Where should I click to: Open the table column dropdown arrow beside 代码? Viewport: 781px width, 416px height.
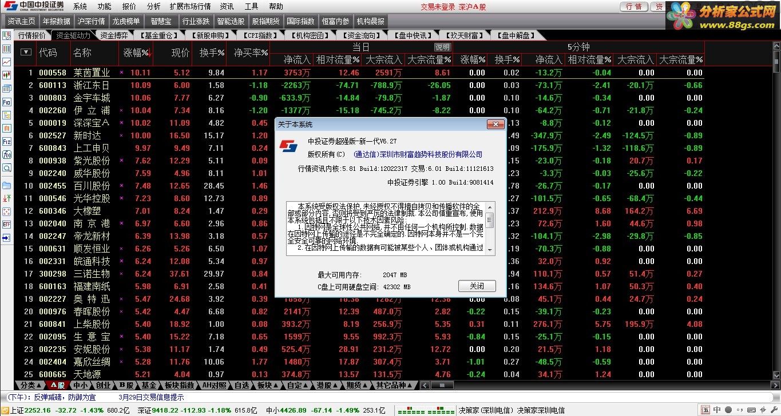coord(26,52)
